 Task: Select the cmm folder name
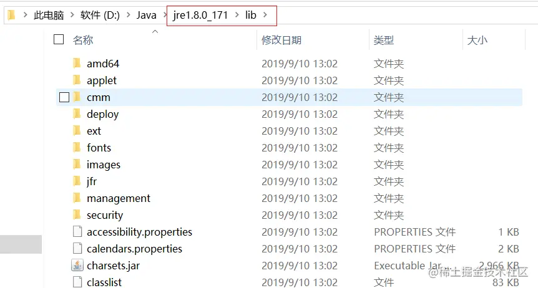pyautogui.click(x=99, y=97)
